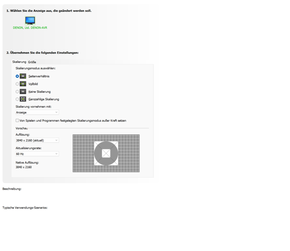
Task: Choose the Keine Skalierung radio button
Action: coord(17,92)
